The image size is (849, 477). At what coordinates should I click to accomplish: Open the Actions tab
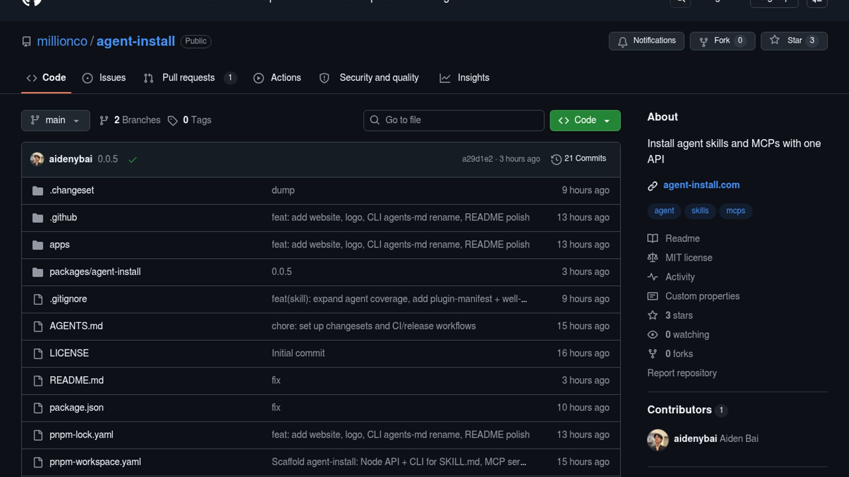(277, 78)
